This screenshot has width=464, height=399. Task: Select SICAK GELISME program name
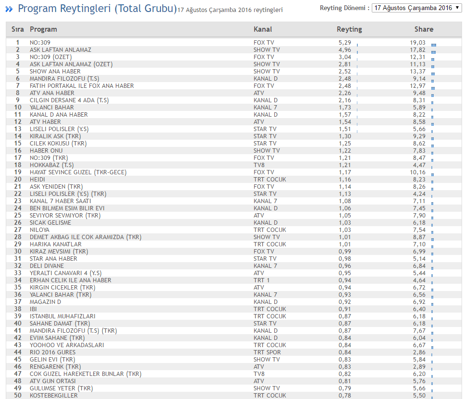pos(50,222)
